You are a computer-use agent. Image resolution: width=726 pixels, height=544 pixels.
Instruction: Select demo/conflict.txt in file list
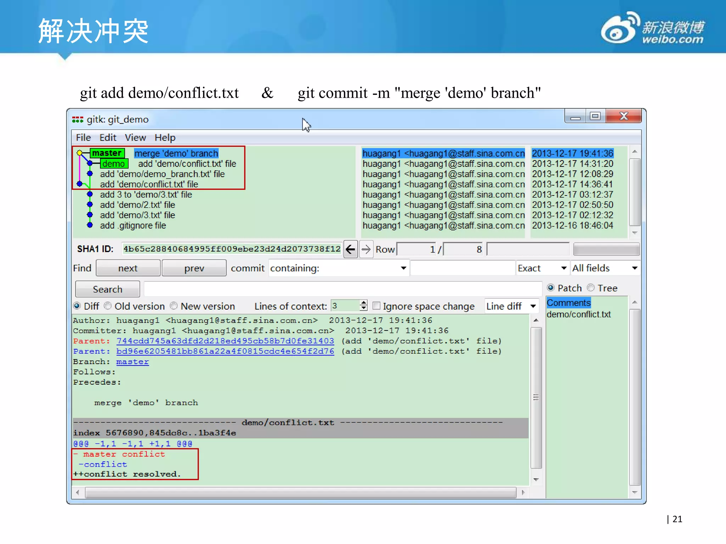coord(579,314)
